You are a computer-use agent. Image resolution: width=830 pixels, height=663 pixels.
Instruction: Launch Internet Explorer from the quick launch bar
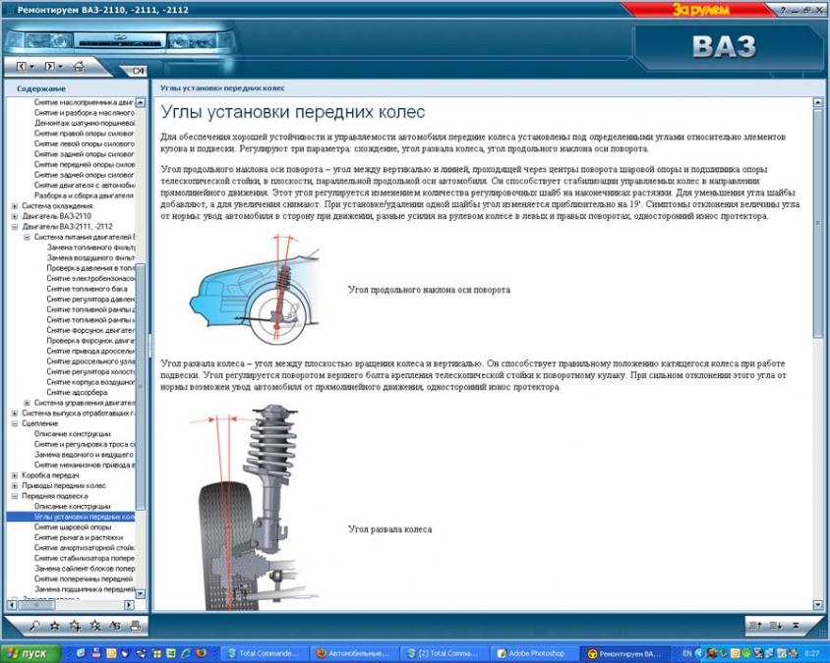pyautogui.click(x=186, y=653)
